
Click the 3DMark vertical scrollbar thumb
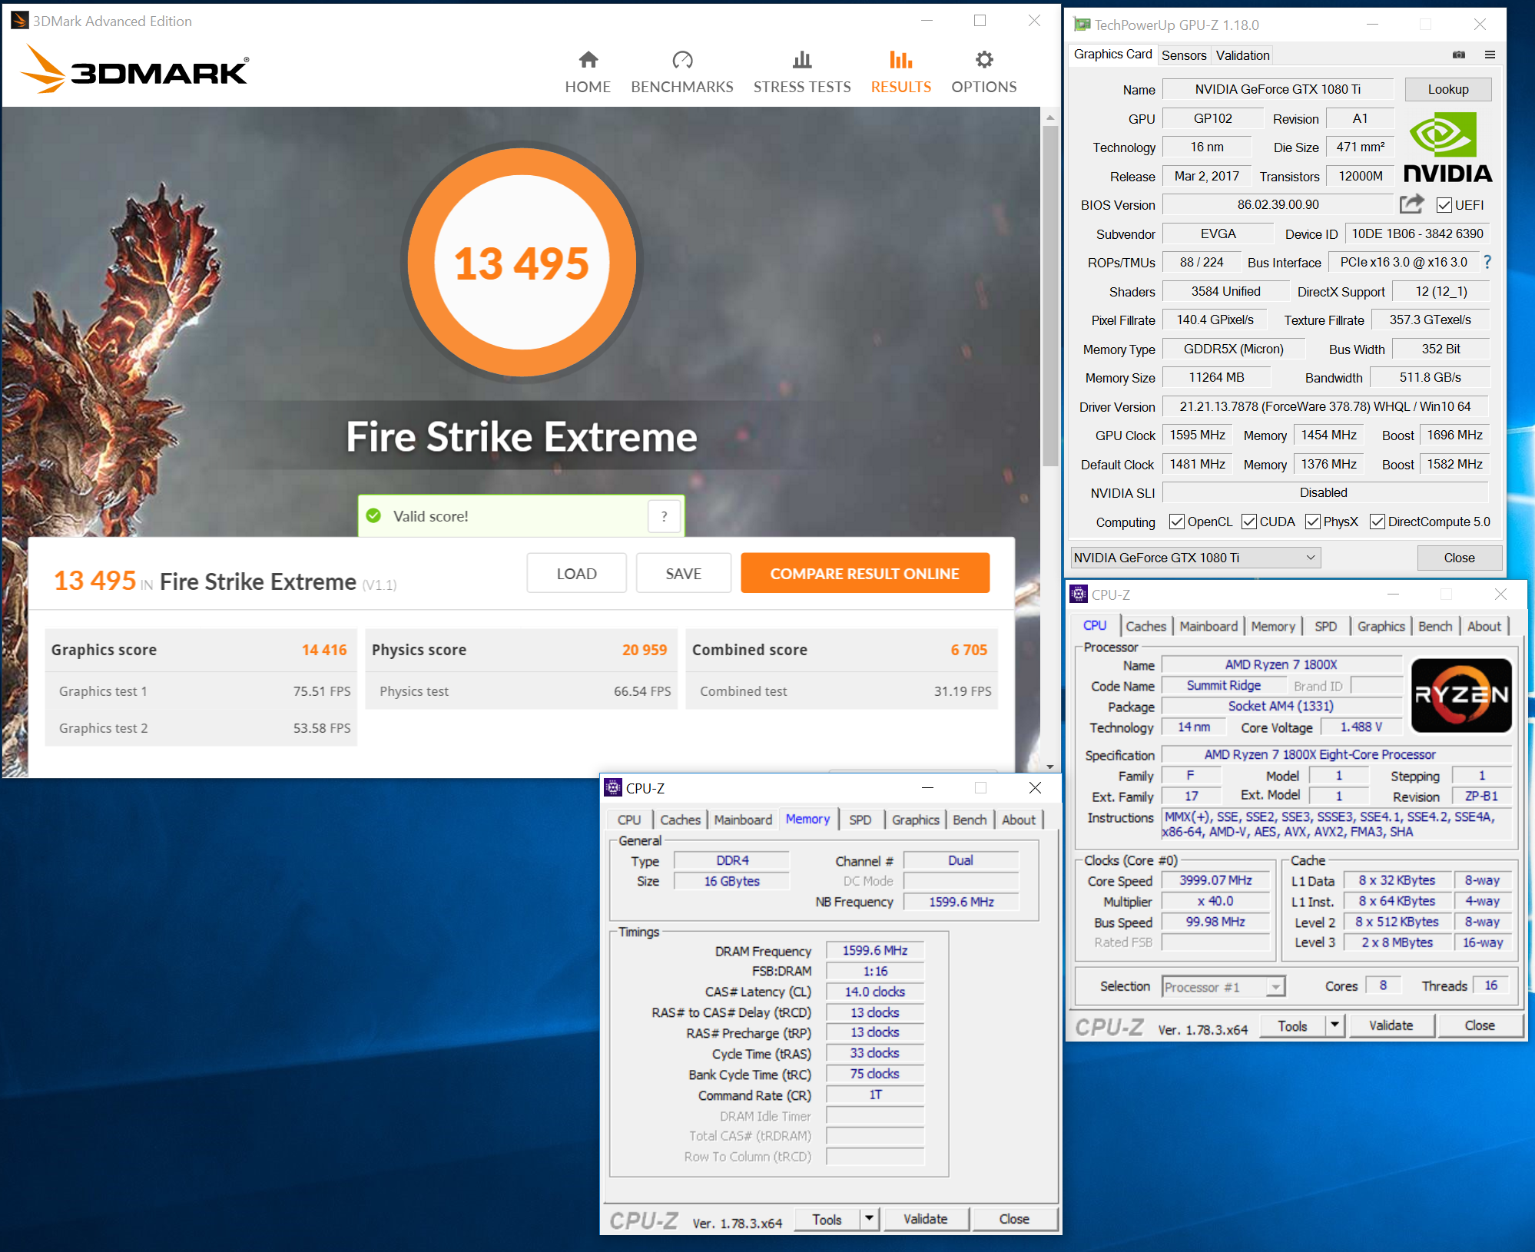(x=1049, y=296)
